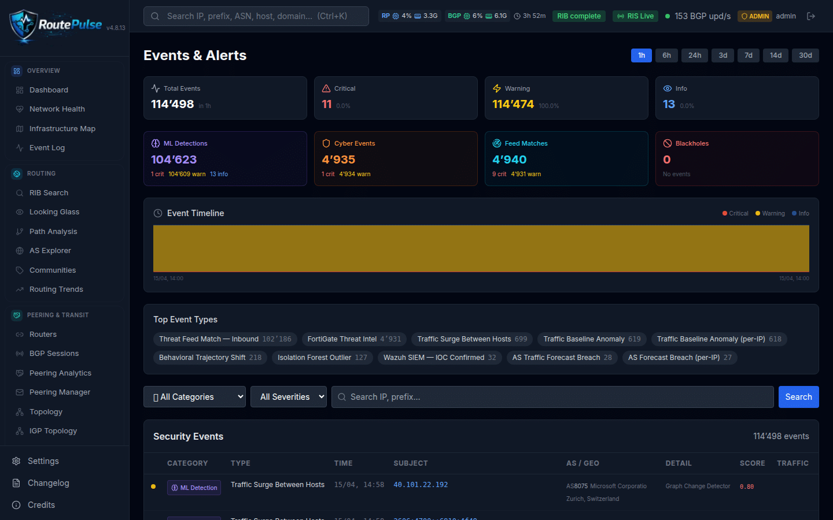Click the yellow warning band in Event Timeline

[x=481, y=248]
